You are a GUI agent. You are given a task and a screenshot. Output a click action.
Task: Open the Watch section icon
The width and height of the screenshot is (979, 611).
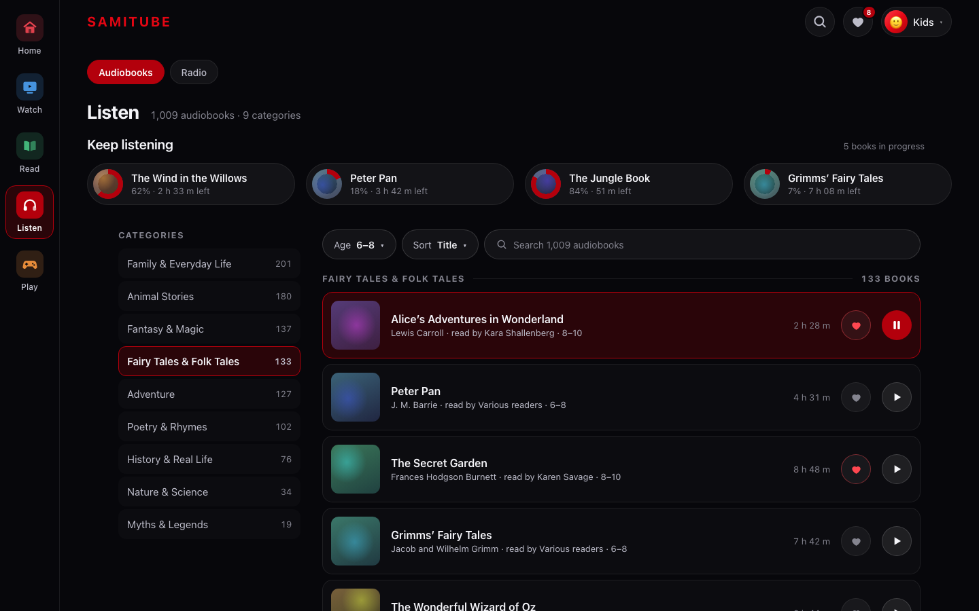tap(29, 87)
